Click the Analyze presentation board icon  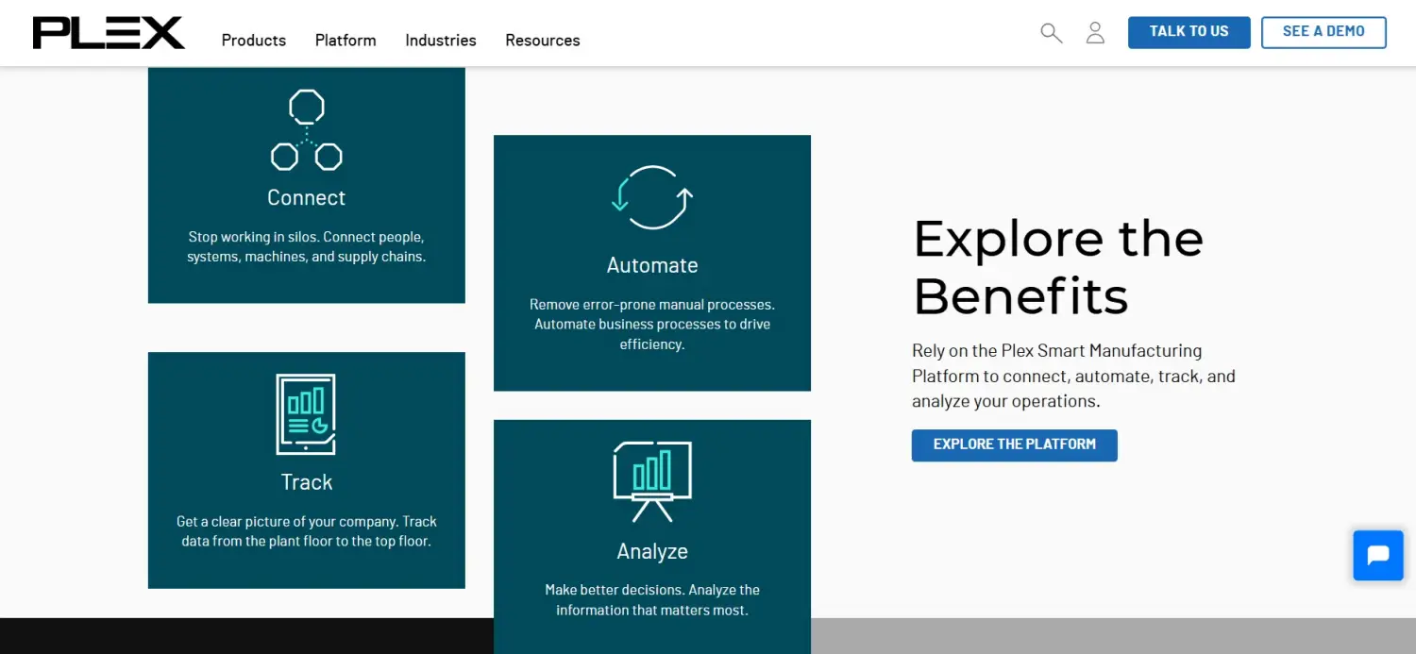652,481
